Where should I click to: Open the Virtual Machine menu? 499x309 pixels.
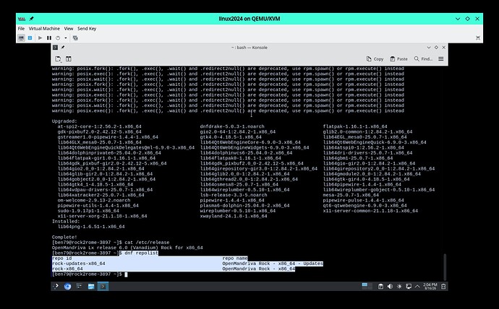[x=44, y=29]
